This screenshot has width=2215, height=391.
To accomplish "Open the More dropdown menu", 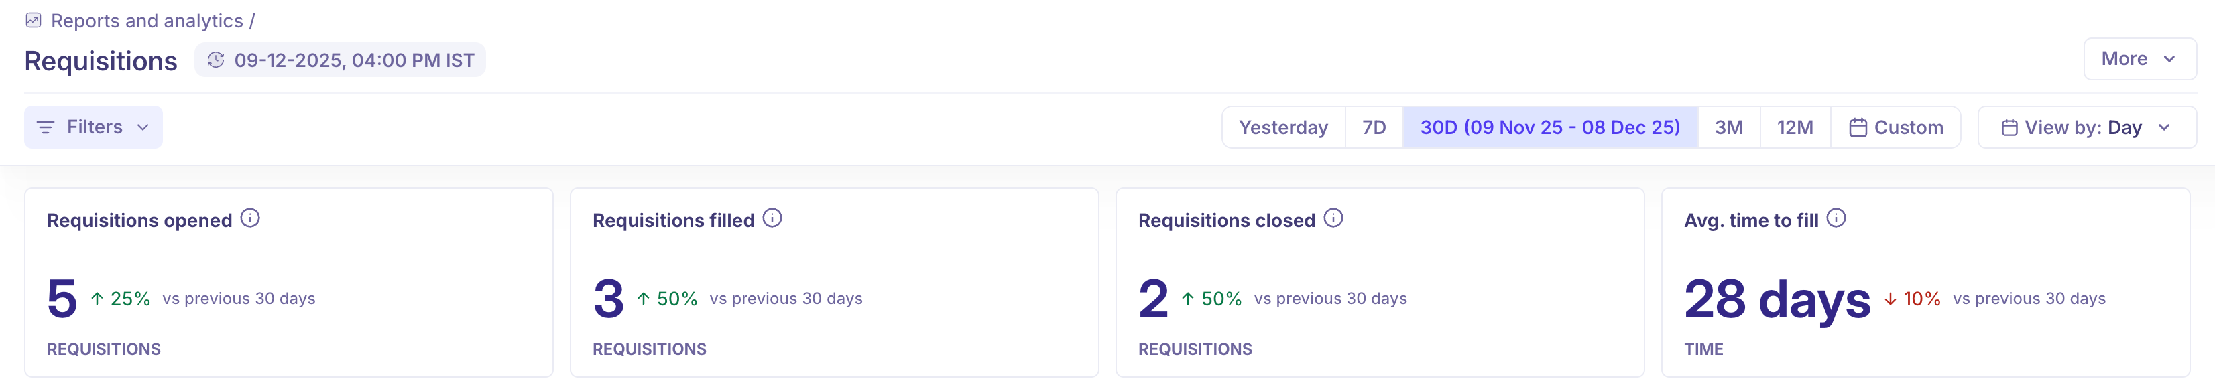I will point(2139,60).
